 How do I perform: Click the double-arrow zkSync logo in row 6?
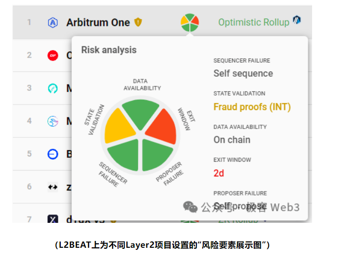point(52,187)
